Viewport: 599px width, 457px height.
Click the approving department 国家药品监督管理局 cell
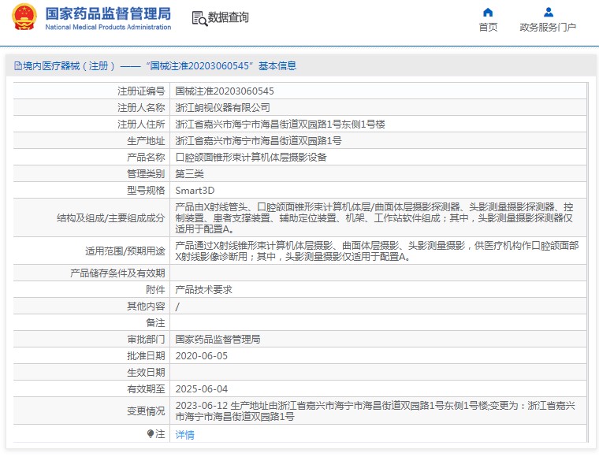click(218, 340)
